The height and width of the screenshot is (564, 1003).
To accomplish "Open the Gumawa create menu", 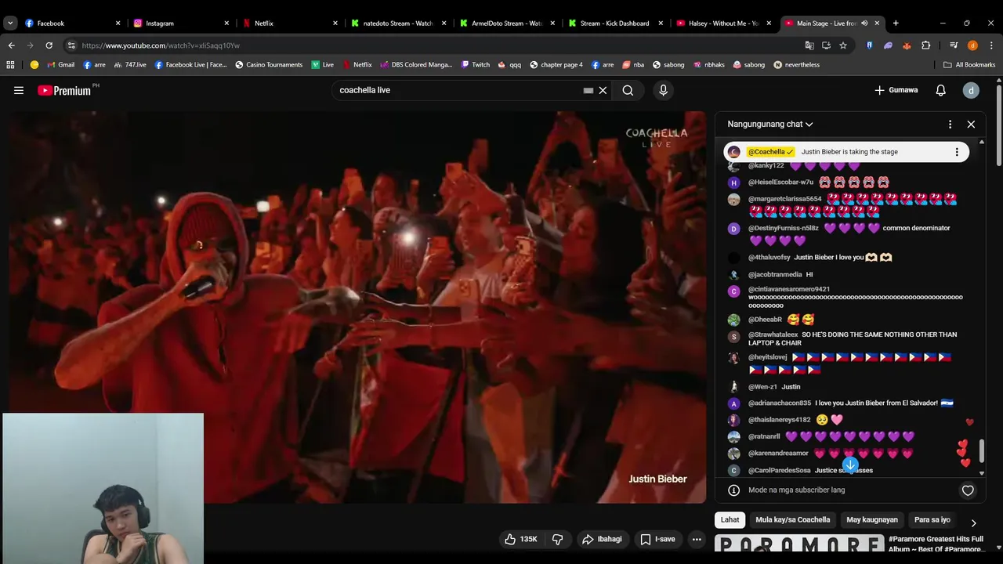I will tap(896, 90).
